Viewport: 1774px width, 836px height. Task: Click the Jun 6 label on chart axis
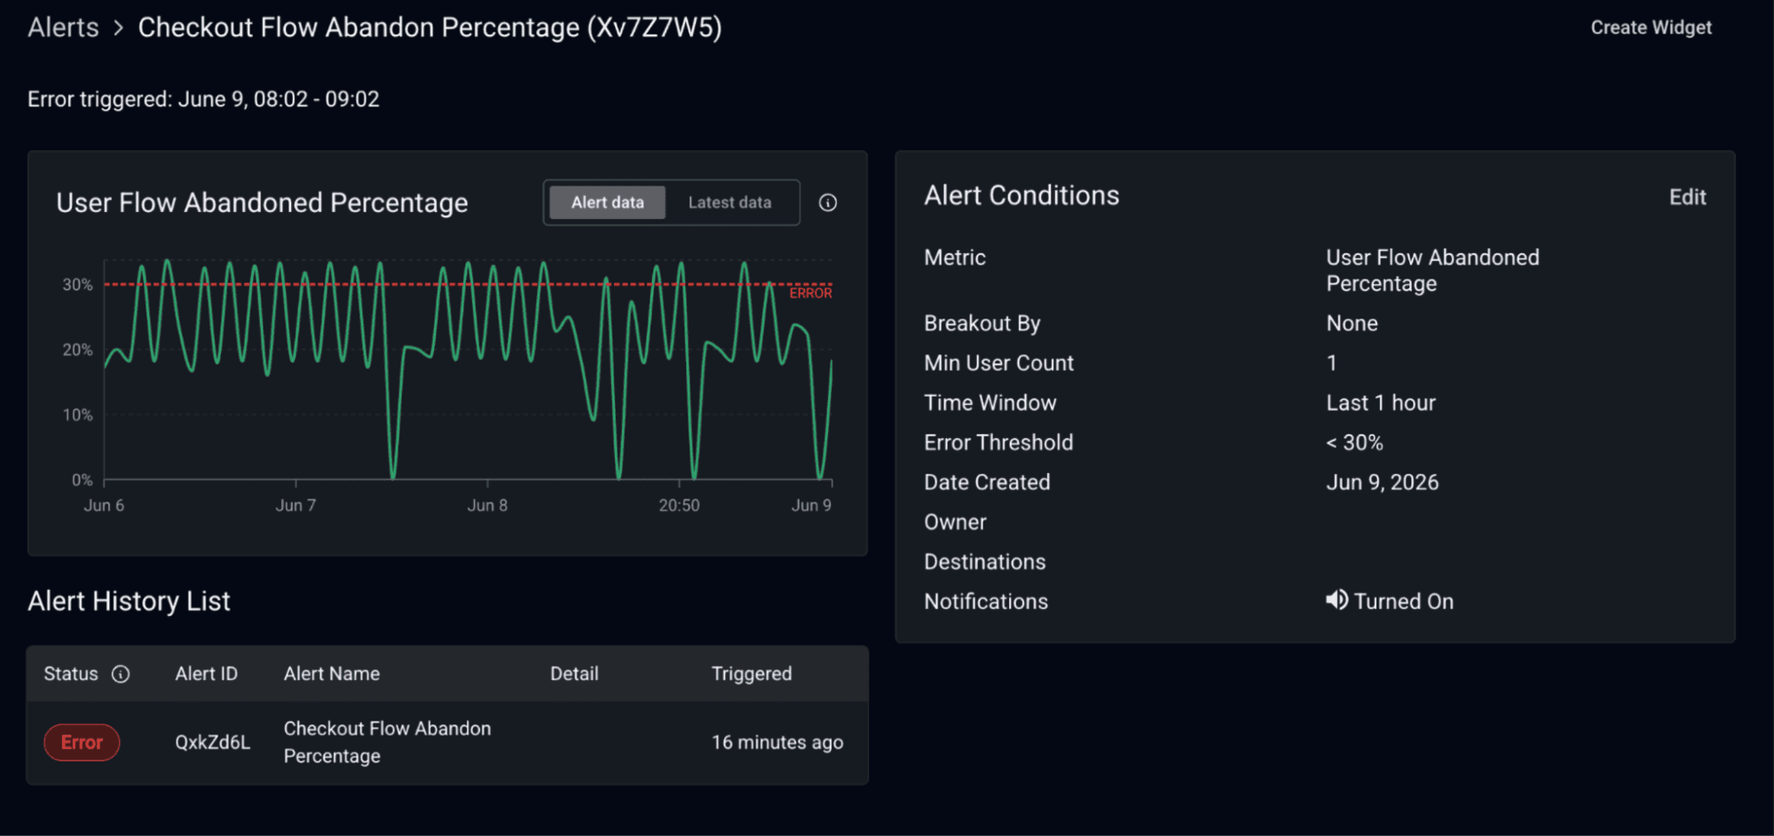(x=104, y=506)
